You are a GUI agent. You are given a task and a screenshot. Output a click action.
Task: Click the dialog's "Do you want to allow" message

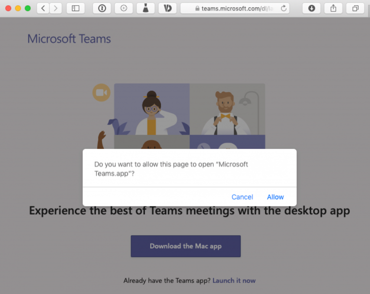(171, 169)
